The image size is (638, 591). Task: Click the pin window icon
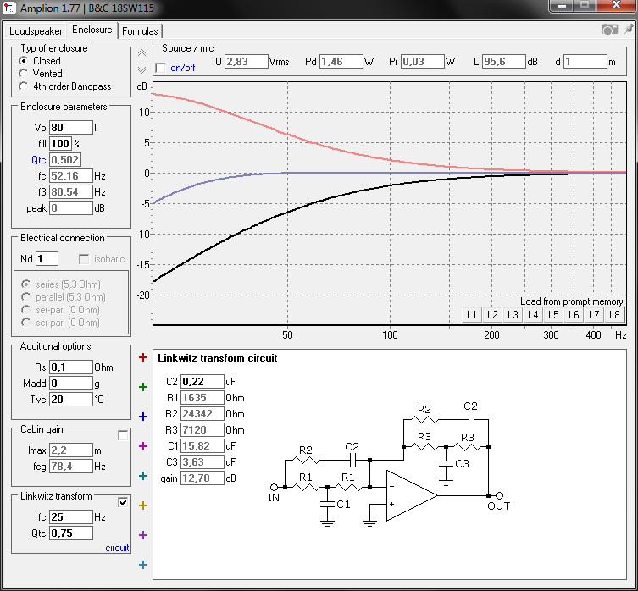click(629, 30)
